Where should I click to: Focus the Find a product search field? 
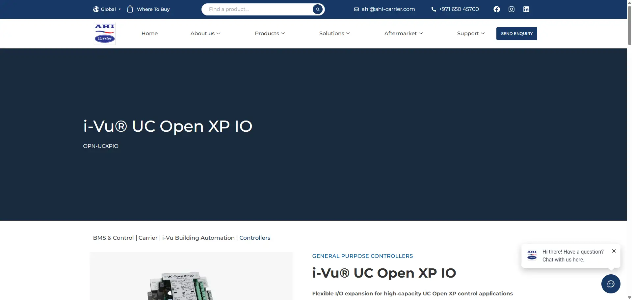[x=257, y=9]
